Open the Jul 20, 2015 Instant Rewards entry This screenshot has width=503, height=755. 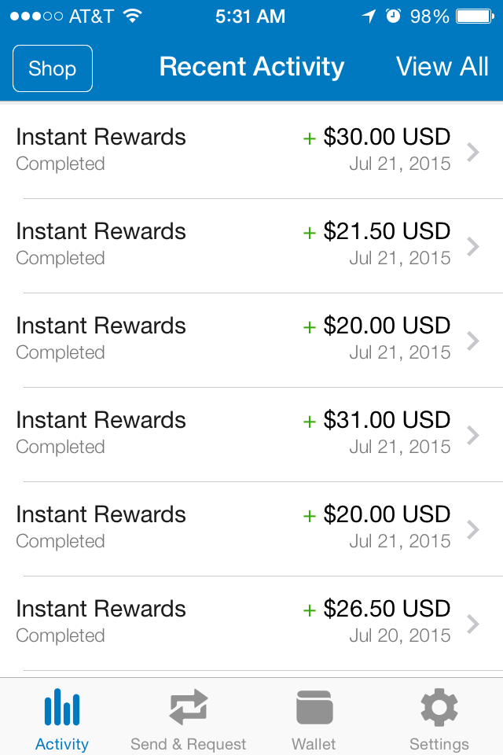(x=251, y=624)
